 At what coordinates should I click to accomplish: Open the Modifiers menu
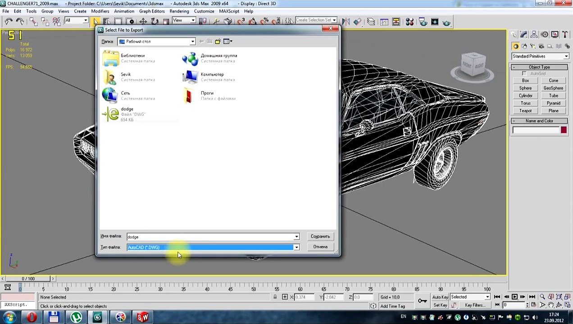coord(100,11)
